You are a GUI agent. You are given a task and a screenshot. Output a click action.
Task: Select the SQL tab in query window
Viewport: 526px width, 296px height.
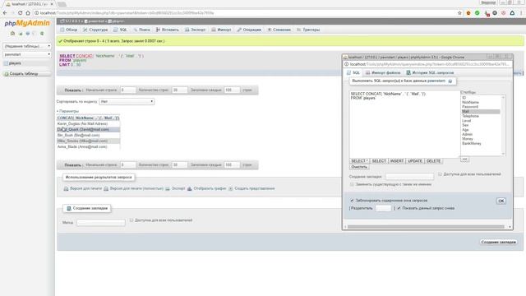pyautogui.click(x=353, y=73)
